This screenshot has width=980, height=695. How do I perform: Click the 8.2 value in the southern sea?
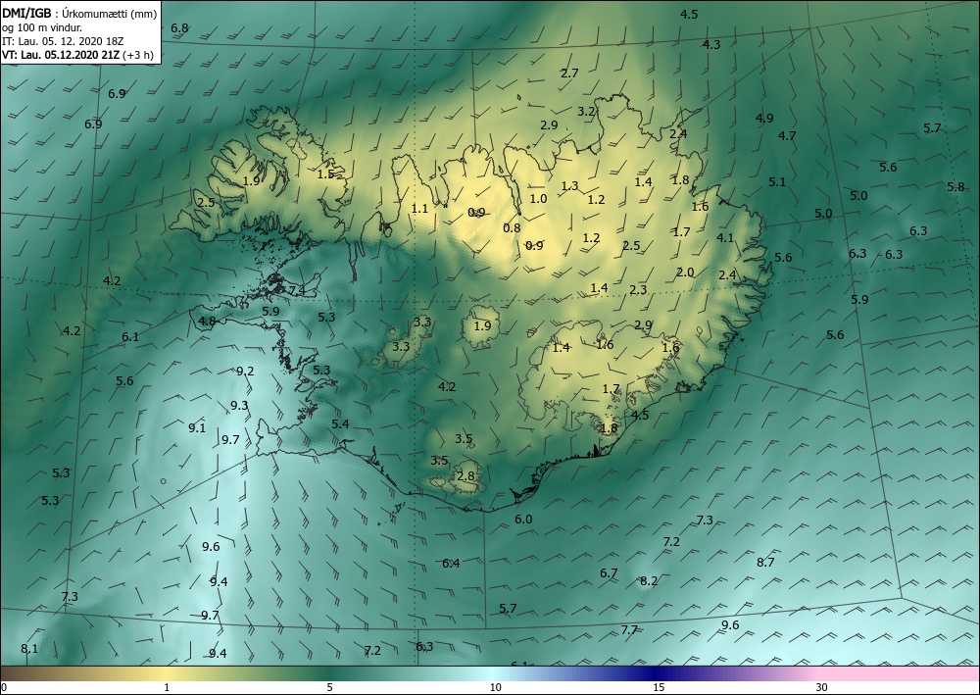tap(649, 580)
